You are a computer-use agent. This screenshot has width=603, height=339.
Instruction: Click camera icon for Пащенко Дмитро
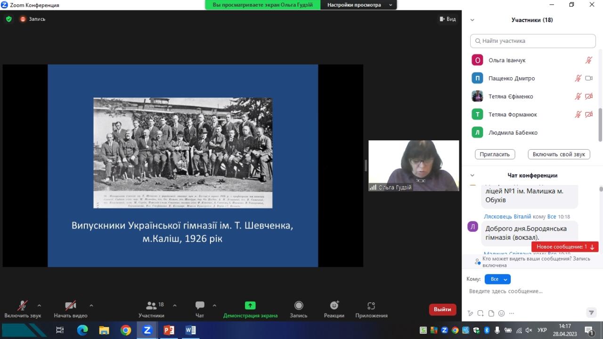click(589, 78)
